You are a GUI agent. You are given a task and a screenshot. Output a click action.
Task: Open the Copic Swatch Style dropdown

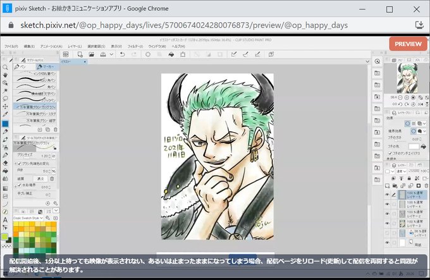click(x=28, y=218)
